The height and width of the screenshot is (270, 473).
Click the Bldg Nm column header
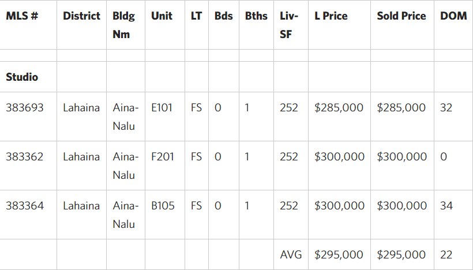click(123, 25)
